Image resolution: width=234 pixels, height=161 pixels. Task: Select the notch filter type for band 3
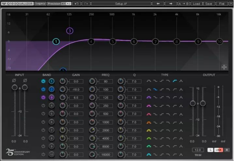point(181,98)
